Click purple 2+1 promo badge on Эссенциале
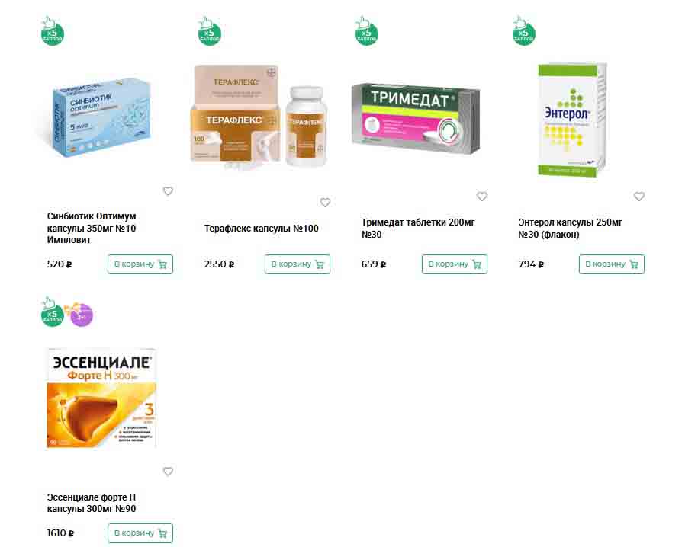Screen dimensions: 698x547 80,315
